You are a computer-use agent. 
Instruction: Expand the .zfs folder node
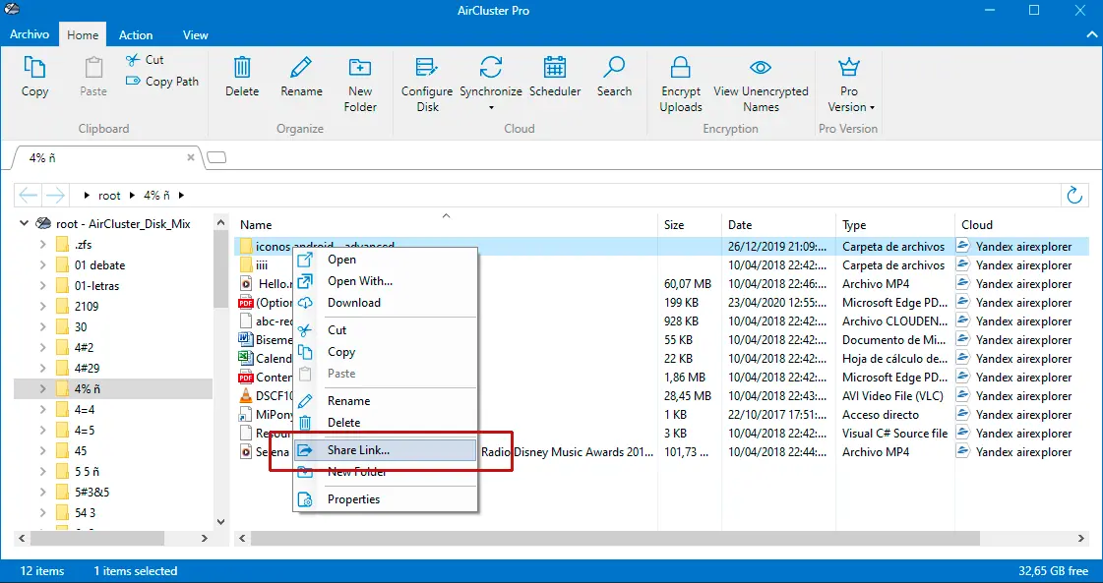coord(43,245)
